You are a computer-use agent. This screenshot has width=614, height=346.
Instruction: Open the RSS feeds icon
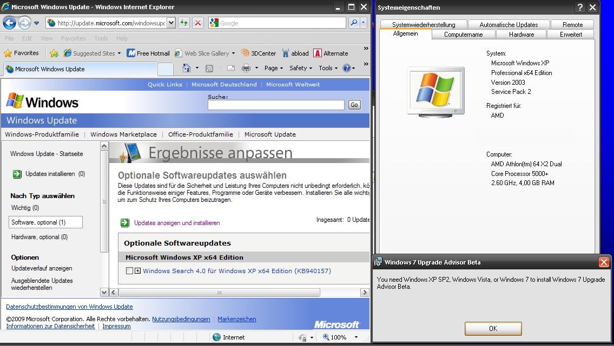point(209,69)
